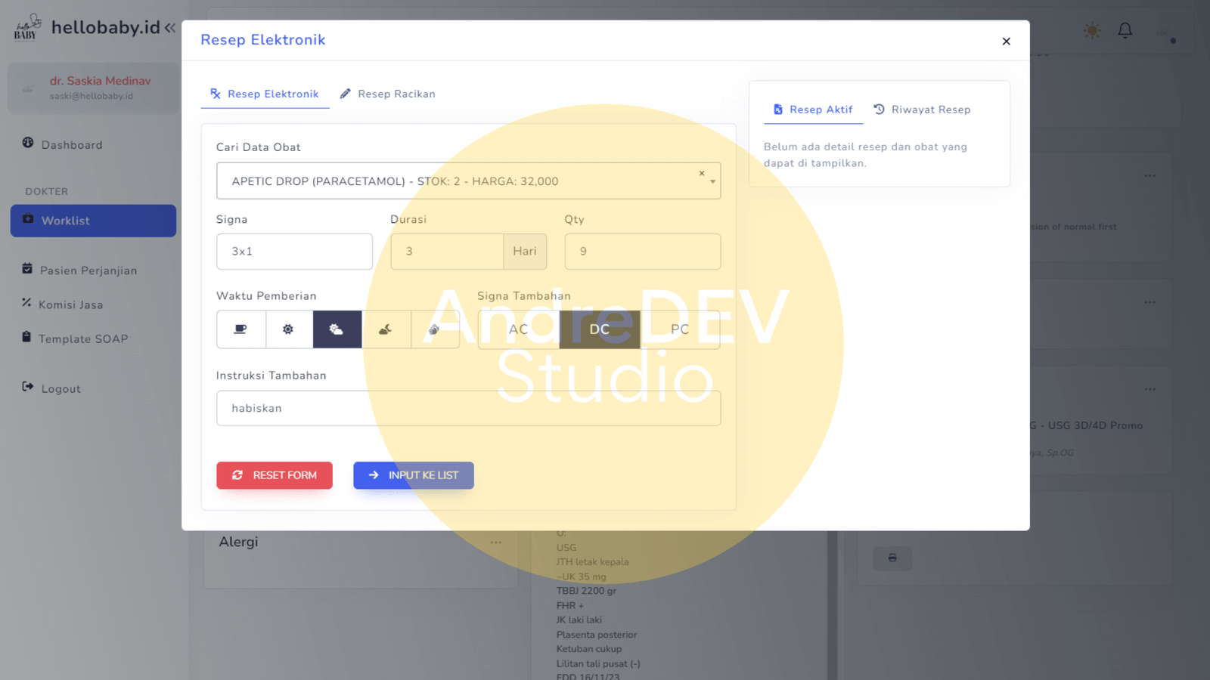Click the notification bell icon
The width and height of the screenshot is (1210, 680).
(x=1125, y=30)
